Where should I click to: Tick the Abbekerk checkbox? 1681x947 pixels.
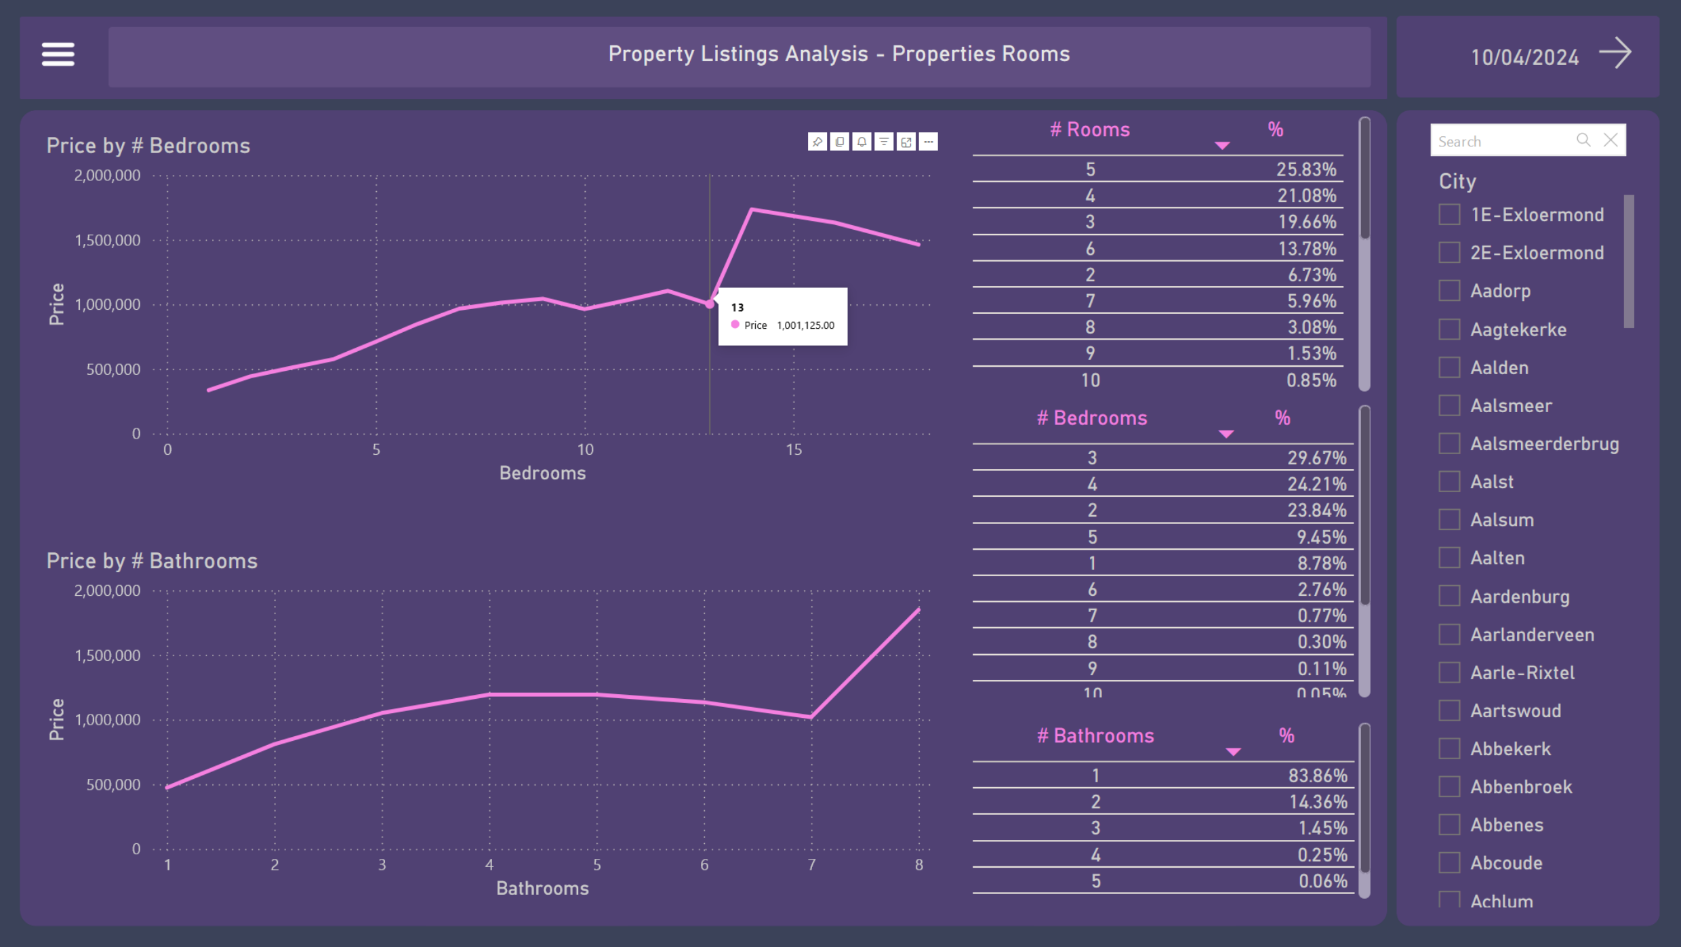coord(1449,748)
